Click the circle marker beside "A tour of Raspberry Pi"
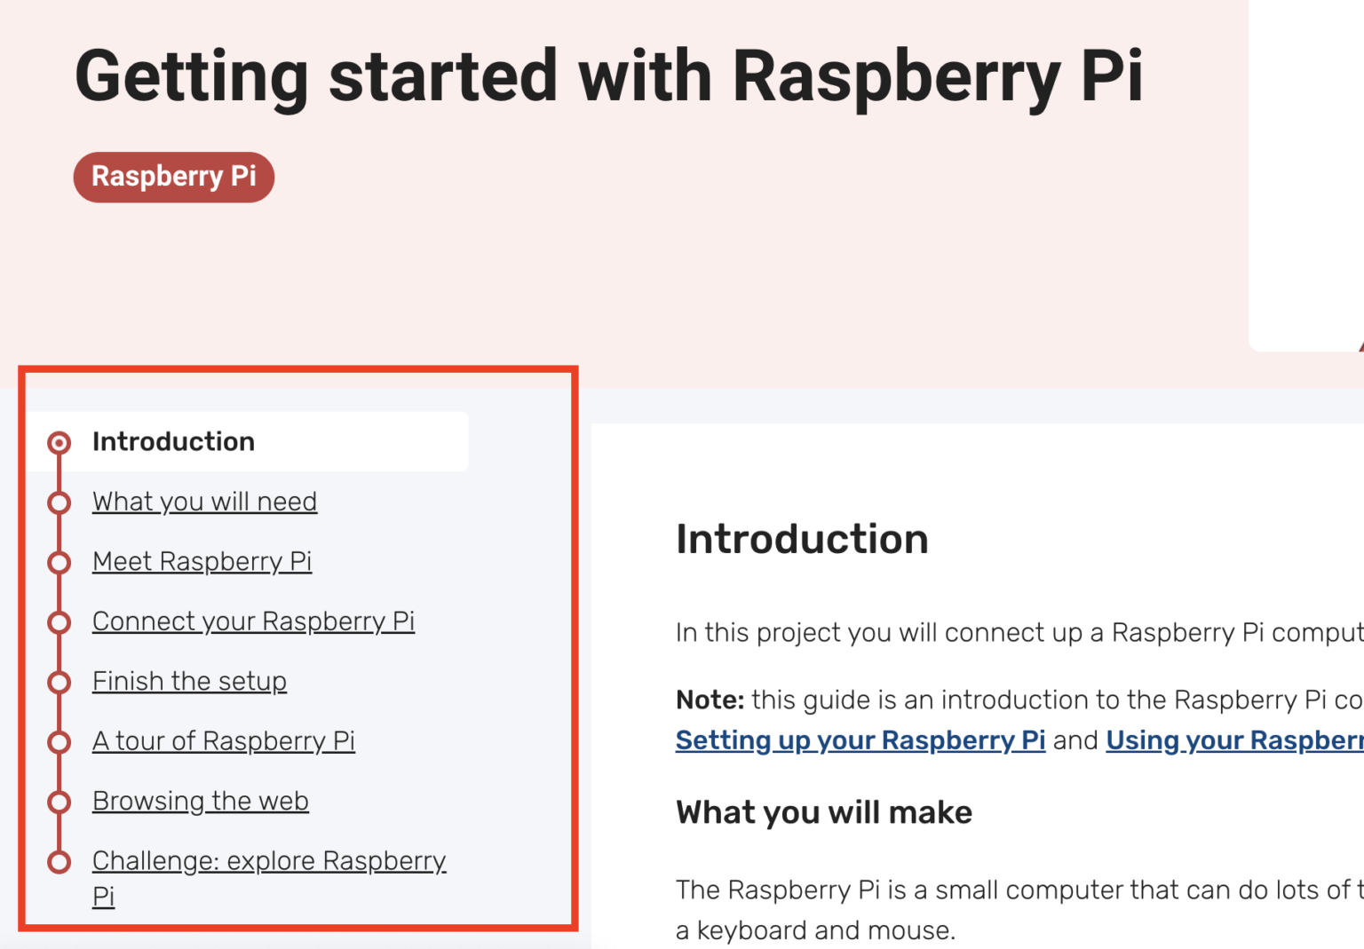The width and height of the screenshot is (1364, 949). click(59, 741)
